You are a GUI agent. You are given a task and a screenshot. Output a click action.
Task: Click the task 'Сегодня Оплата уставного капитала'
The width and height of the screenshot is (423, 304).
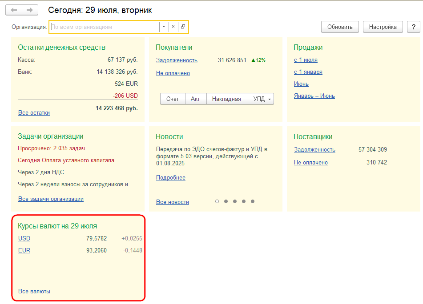(66, 160)
